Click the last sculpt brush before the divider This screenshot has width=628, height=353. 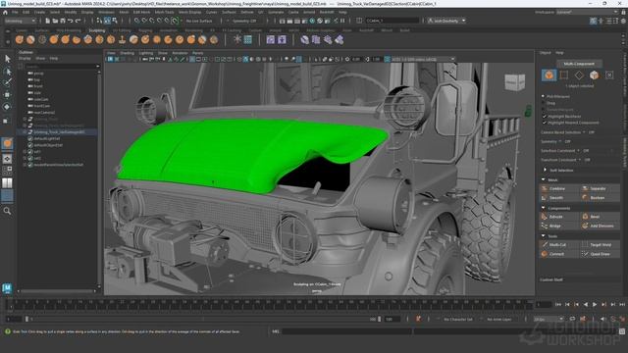[x=214, y=39]
